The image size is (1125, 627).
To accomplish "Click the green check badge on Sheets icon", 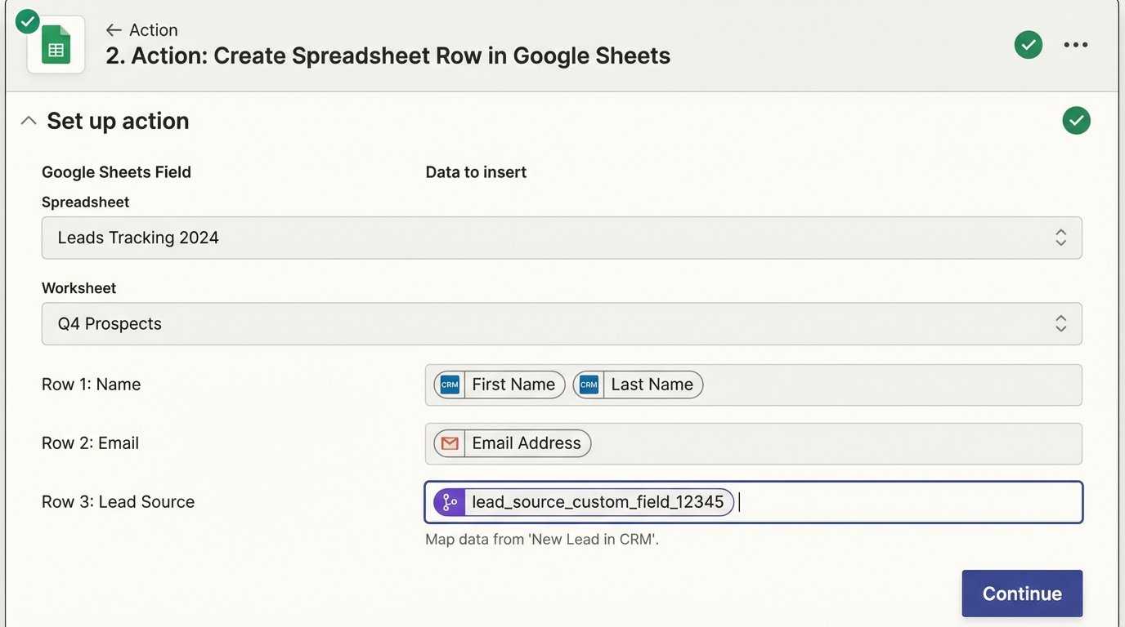I will pos(28,20).
